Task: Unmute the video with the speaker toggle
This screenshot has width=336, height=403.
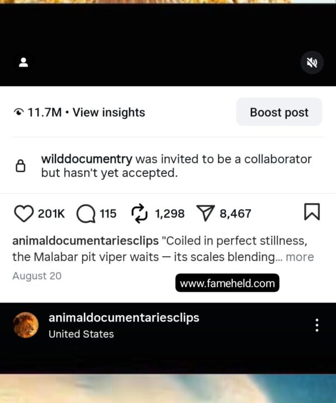Action: click(x=312, y=62)
